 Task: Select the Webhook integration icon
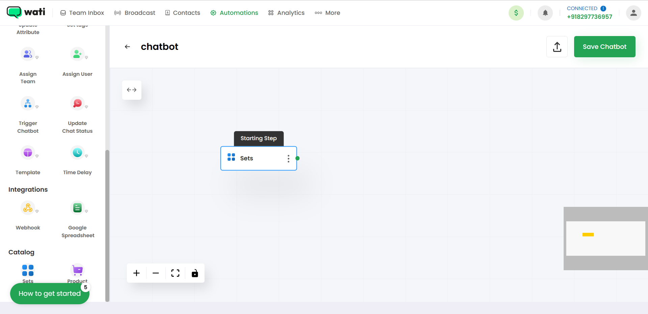click(28, 208)
